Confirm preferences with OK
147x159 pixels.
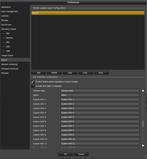65,154
